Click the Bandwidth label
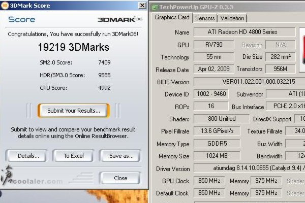The image size is (305, 203). coord(269,156)
